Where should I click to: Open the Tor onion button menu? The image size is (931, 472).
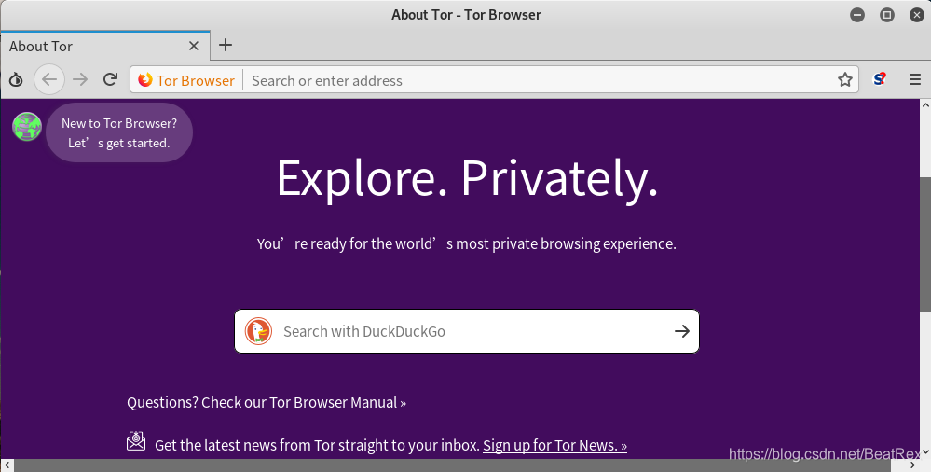coord(16,79)
